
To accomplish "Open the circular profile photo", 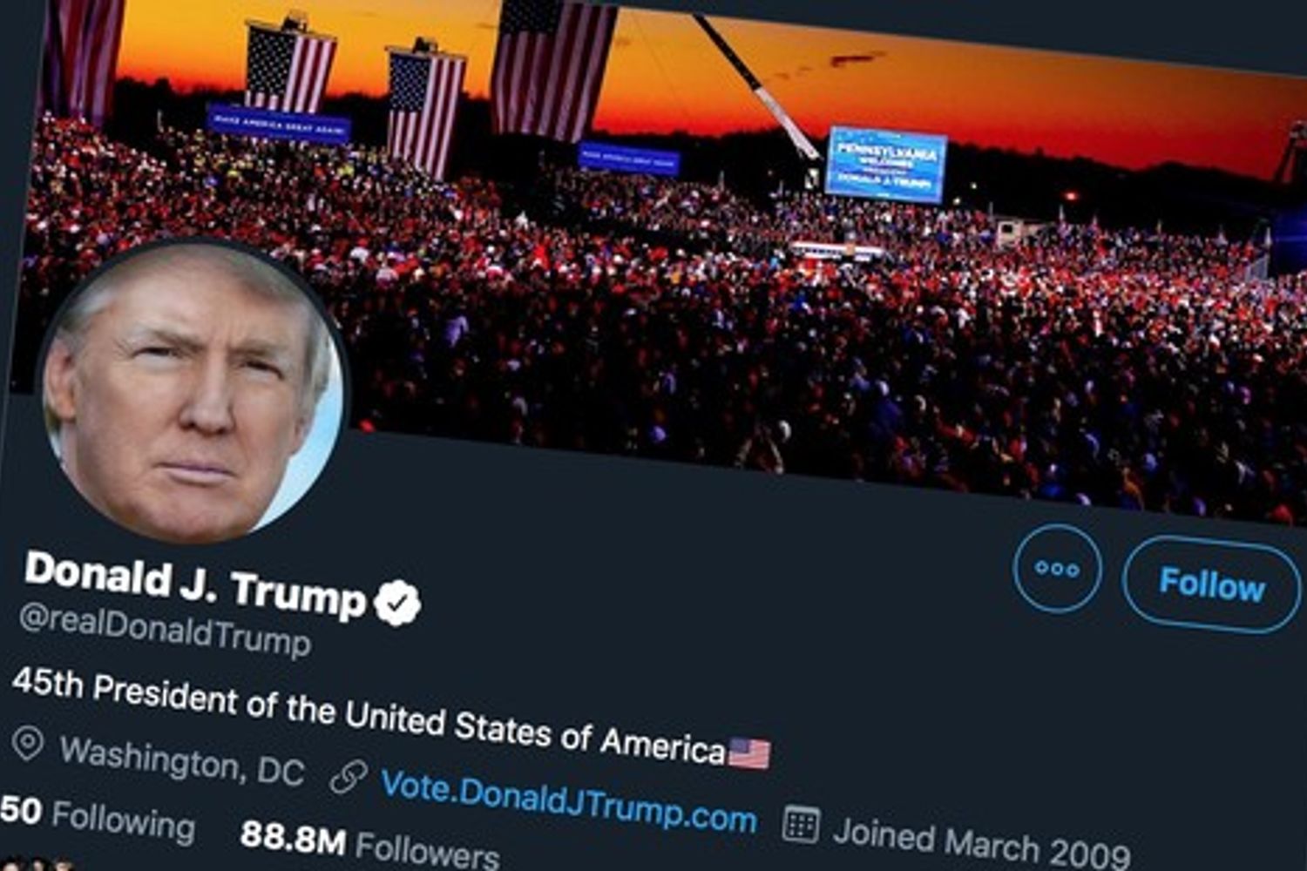I will 192,392.
